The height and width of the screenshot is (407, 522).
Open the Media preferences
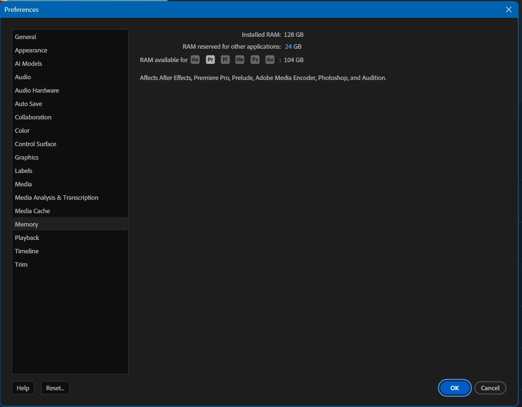pyautogui.click(x=70, y=184)
